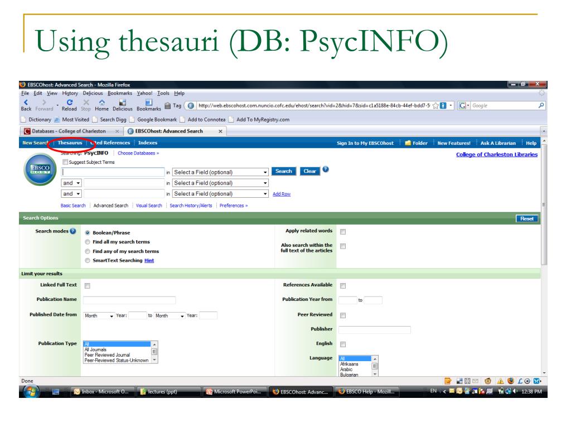
Task: Click the Publication Name input field
Action: [129, 300]
